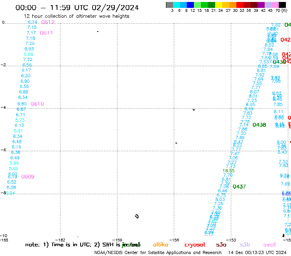Click the '12 hour collection of altimeter wave heights' subtitle

pyautogui.click(x=76, y=16)
